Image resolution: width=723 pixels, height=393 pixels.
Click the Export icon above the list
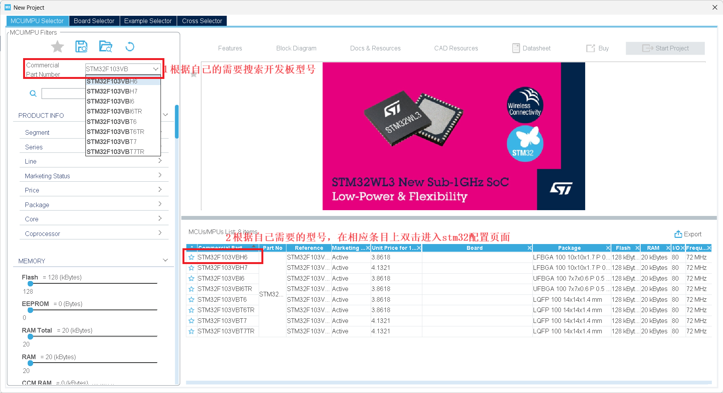coord(678,234)
